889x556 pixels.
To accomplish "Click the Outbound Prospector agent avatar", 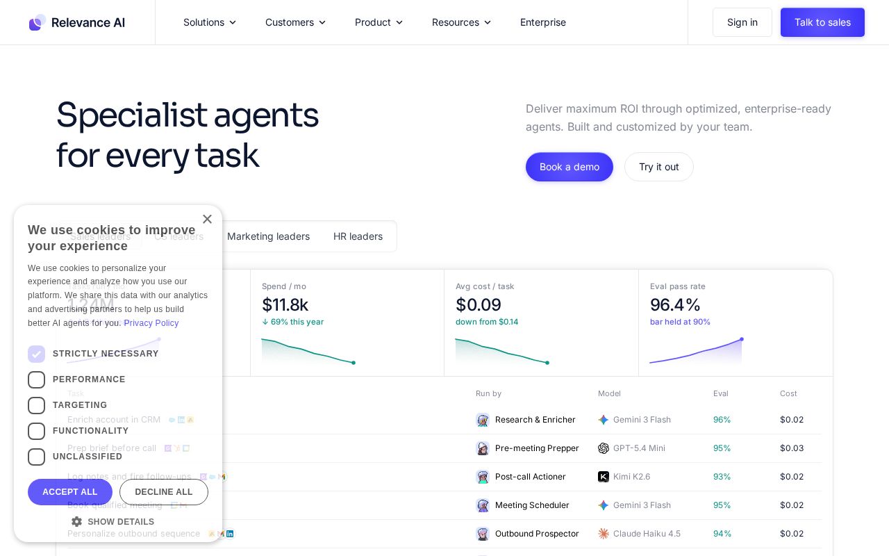I will tap(483, 534).
